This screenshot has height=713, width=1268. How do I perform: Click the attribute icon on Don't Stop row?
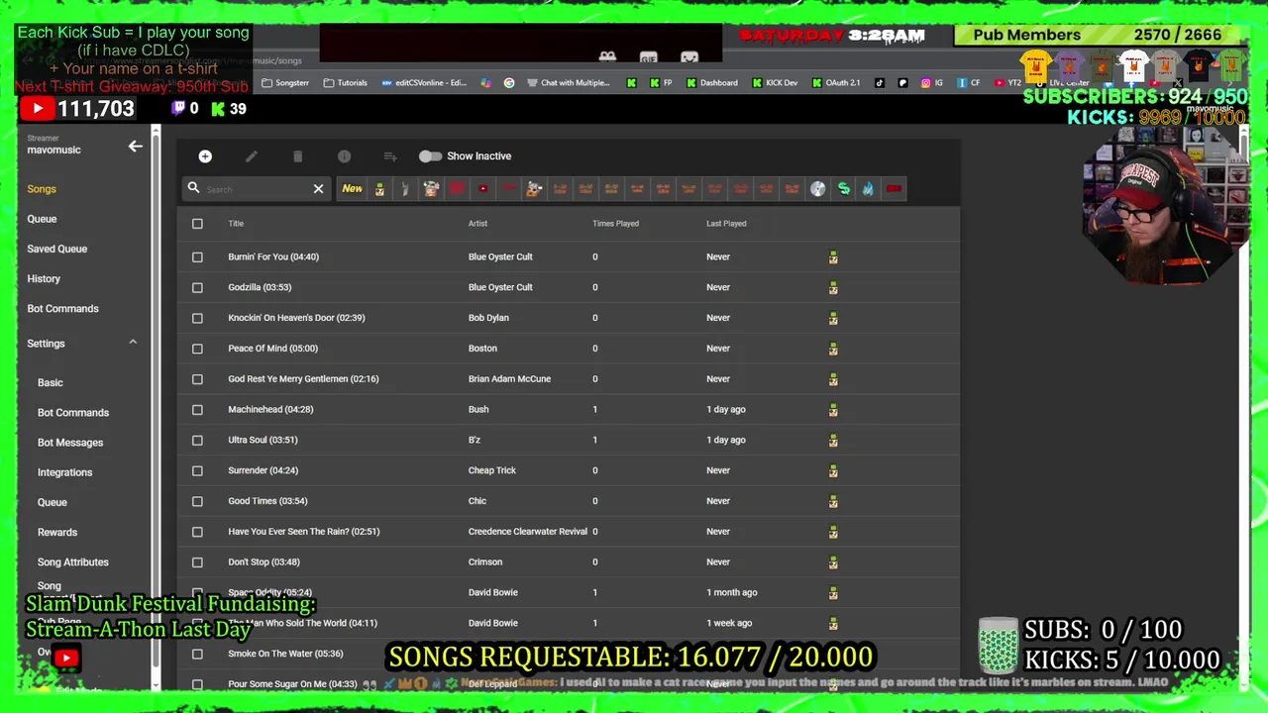[x=833, y=562]
